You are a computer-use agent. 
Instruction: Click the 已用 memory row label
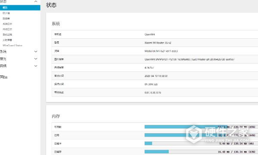[x=56, y=135]
